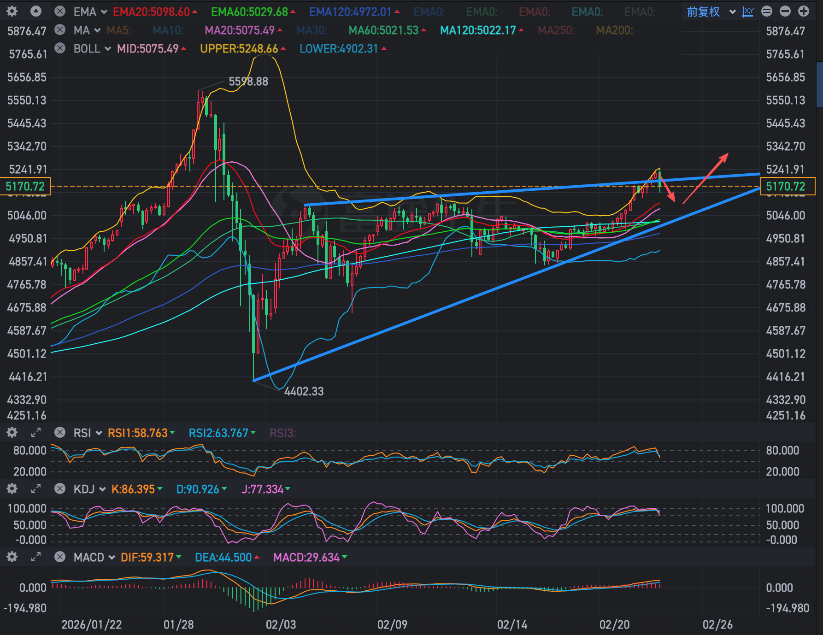The height and width of the screenshot is (635, 823).
Task: Click the vertical scrollbar at right edge
Action: tap(819, 84)
